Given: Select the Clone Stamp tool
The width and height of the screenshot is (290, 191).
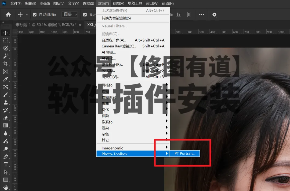Looking at the screenshot, I should click(6, 102).
